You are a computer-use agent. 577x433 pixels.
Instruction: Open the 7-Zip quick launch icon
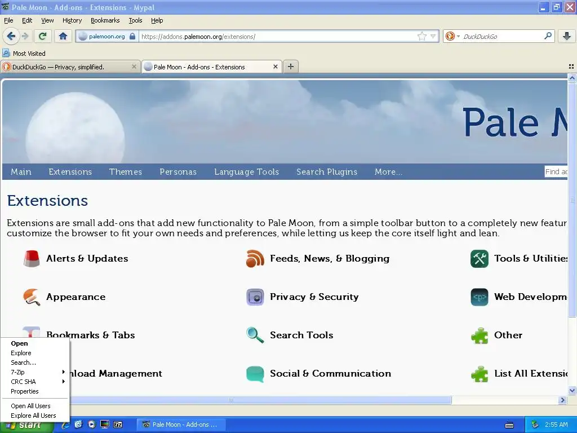point(118,425)
